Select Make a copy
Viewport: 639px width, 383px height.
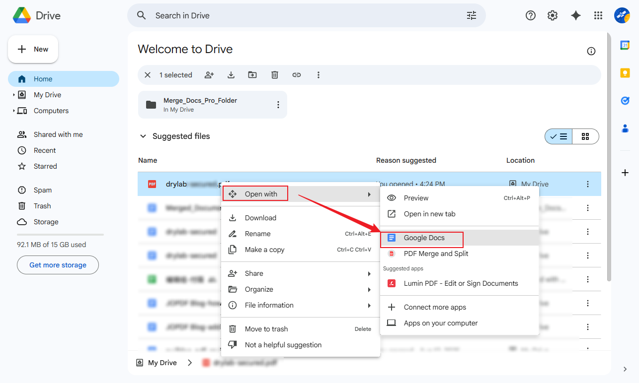301,250
